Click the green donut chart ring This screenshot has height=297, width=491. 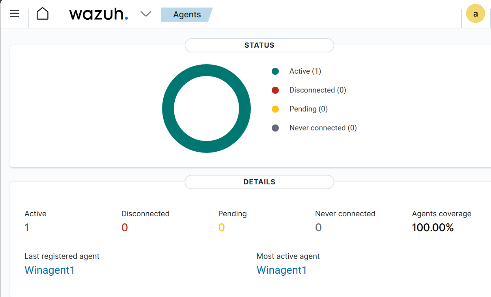click(x=168, y=108)
